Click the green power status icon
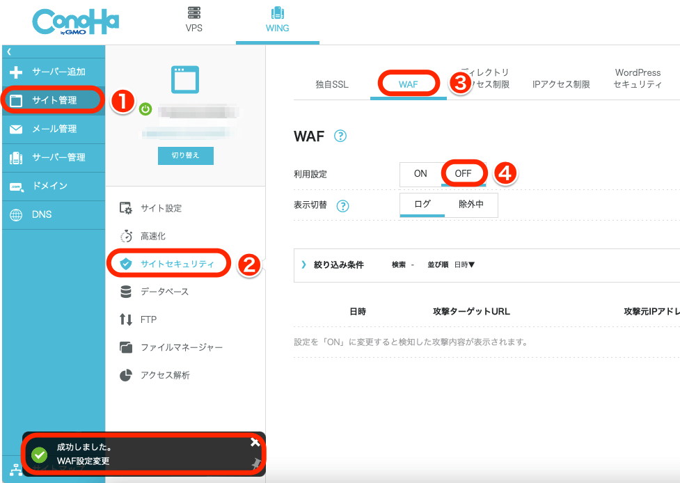This screenshot has height=483, width=680. point(145,109)
